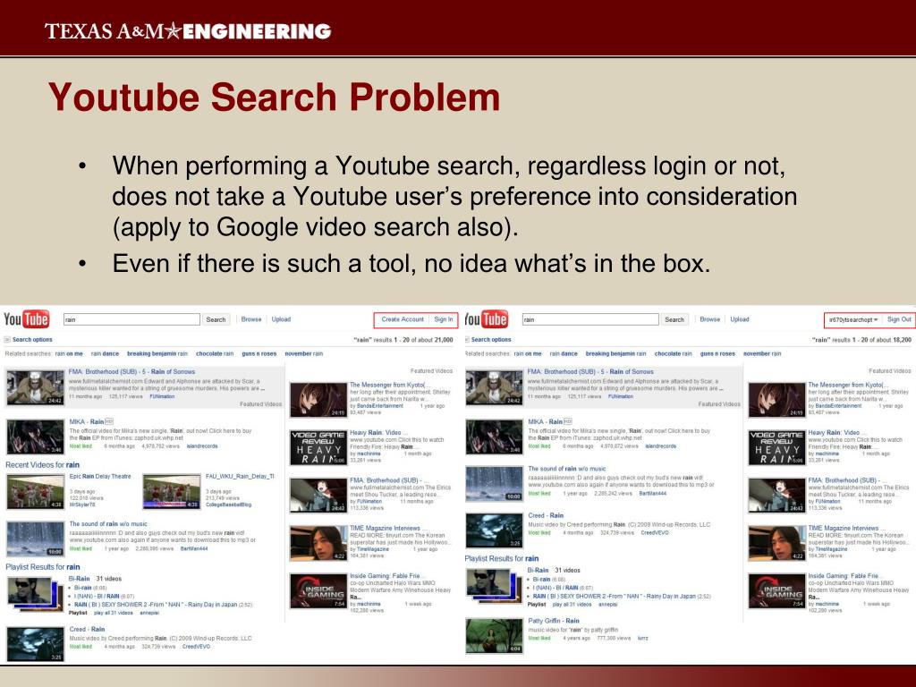Click Creed - Rain thumbnail, signed-in screenshot

pyautogui.click(x=494, y=531)
